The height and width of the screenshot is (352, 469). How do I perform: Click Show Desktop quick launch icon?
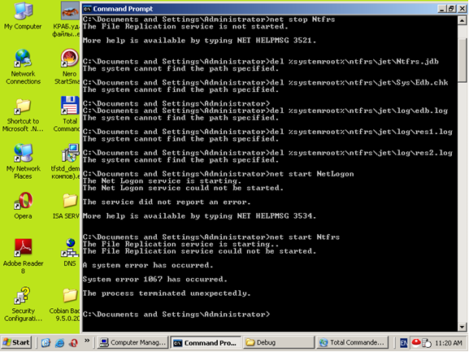coord(46,342)
